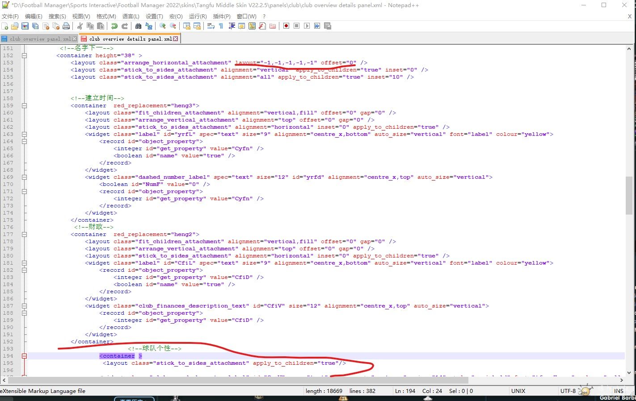Open a file using the Open folder icon
Screen dimensions: 636x401
[15, 26]
